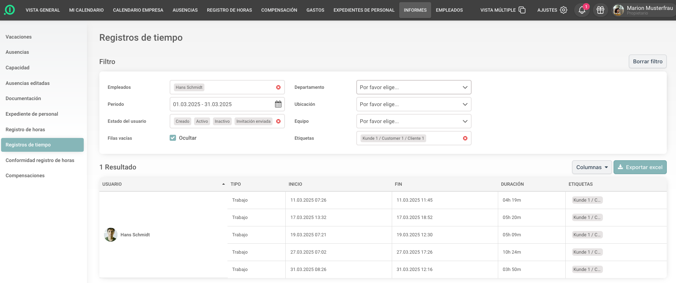Click the gift icon in header
Viewport: 676px width, 283px height.
tap(600, 10)
